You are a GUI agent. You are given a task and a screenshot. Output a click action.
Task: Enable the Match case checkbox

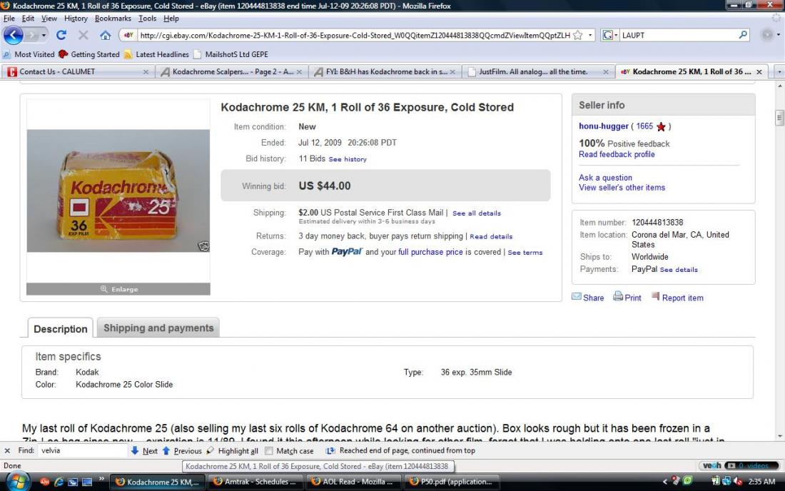[x=269, y=451]
